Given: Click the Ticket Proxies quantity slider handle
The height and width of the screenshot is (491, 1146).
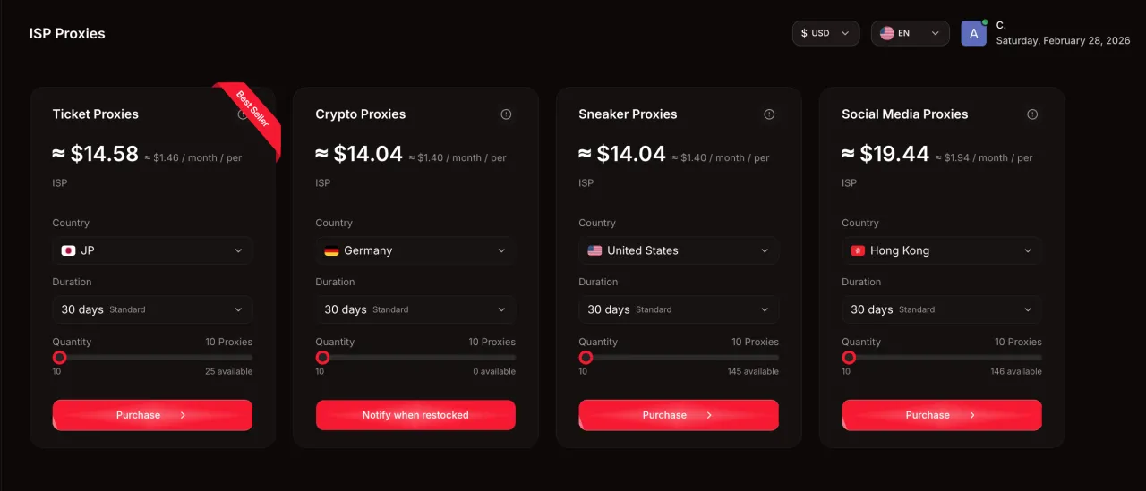Looking at the screenshot, I should pos(59,358).
